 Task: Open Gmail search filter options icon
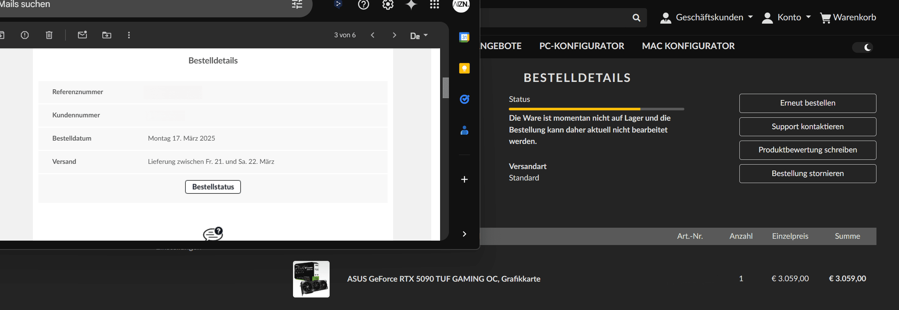(297, 4)
